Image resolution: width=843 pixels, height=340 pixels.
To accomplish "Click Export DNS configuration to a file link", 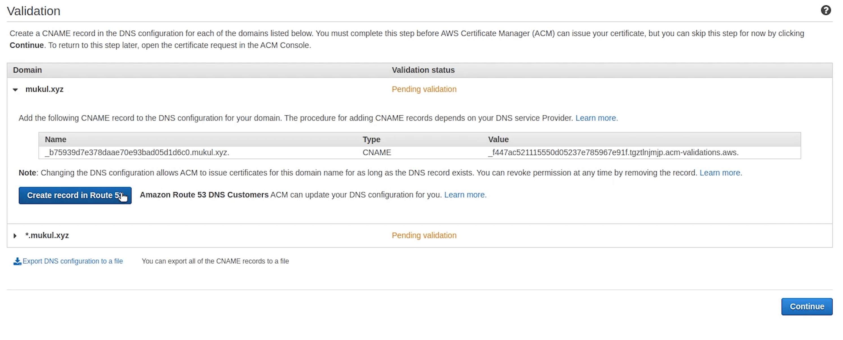I will point(72,261).
